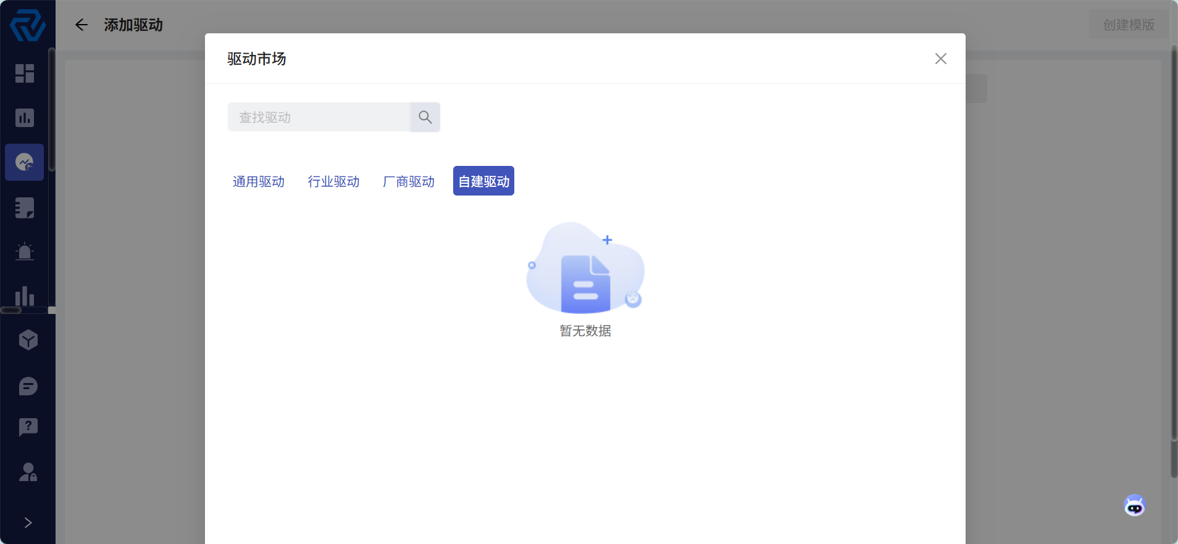The width and height of the screenshot is (1178, 544).
Task: Open the bar chart report icon
Action: point(25,118)
